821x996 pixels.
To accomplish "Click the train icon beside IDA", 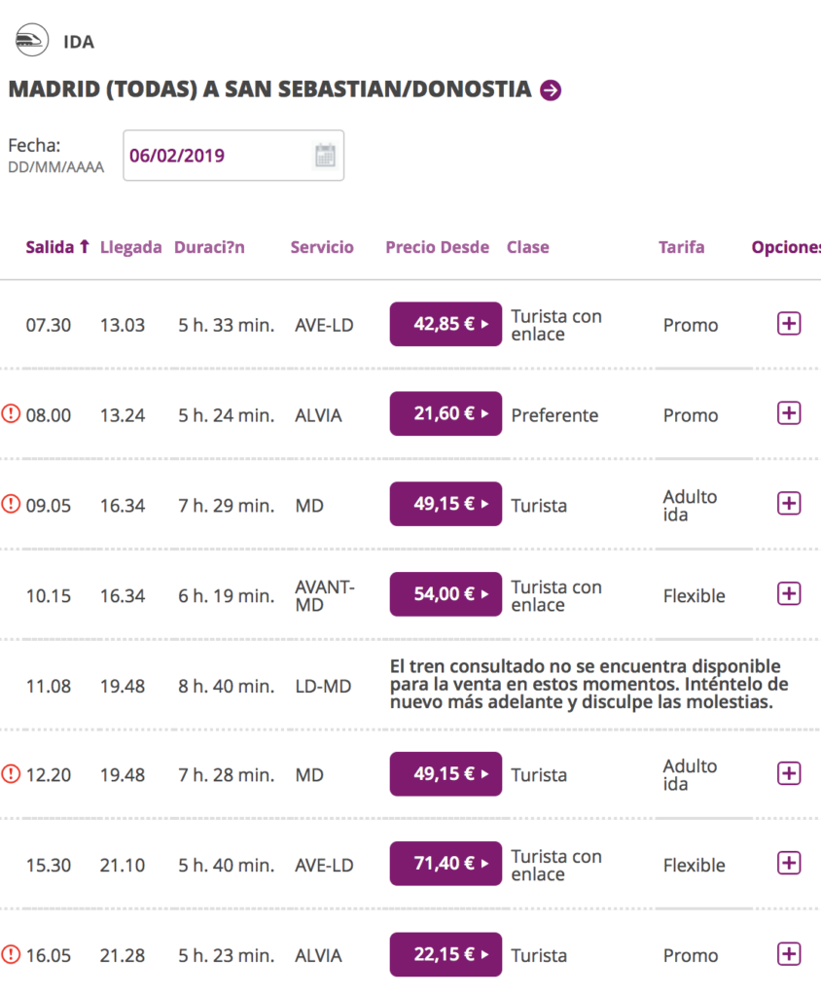I will pos(32,40).
